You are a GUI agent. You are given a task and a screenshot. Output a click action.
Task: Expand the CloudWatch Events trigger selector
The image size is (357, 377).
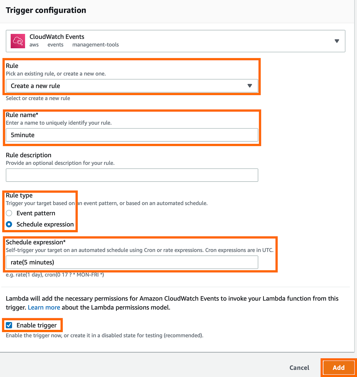point(337,41)
